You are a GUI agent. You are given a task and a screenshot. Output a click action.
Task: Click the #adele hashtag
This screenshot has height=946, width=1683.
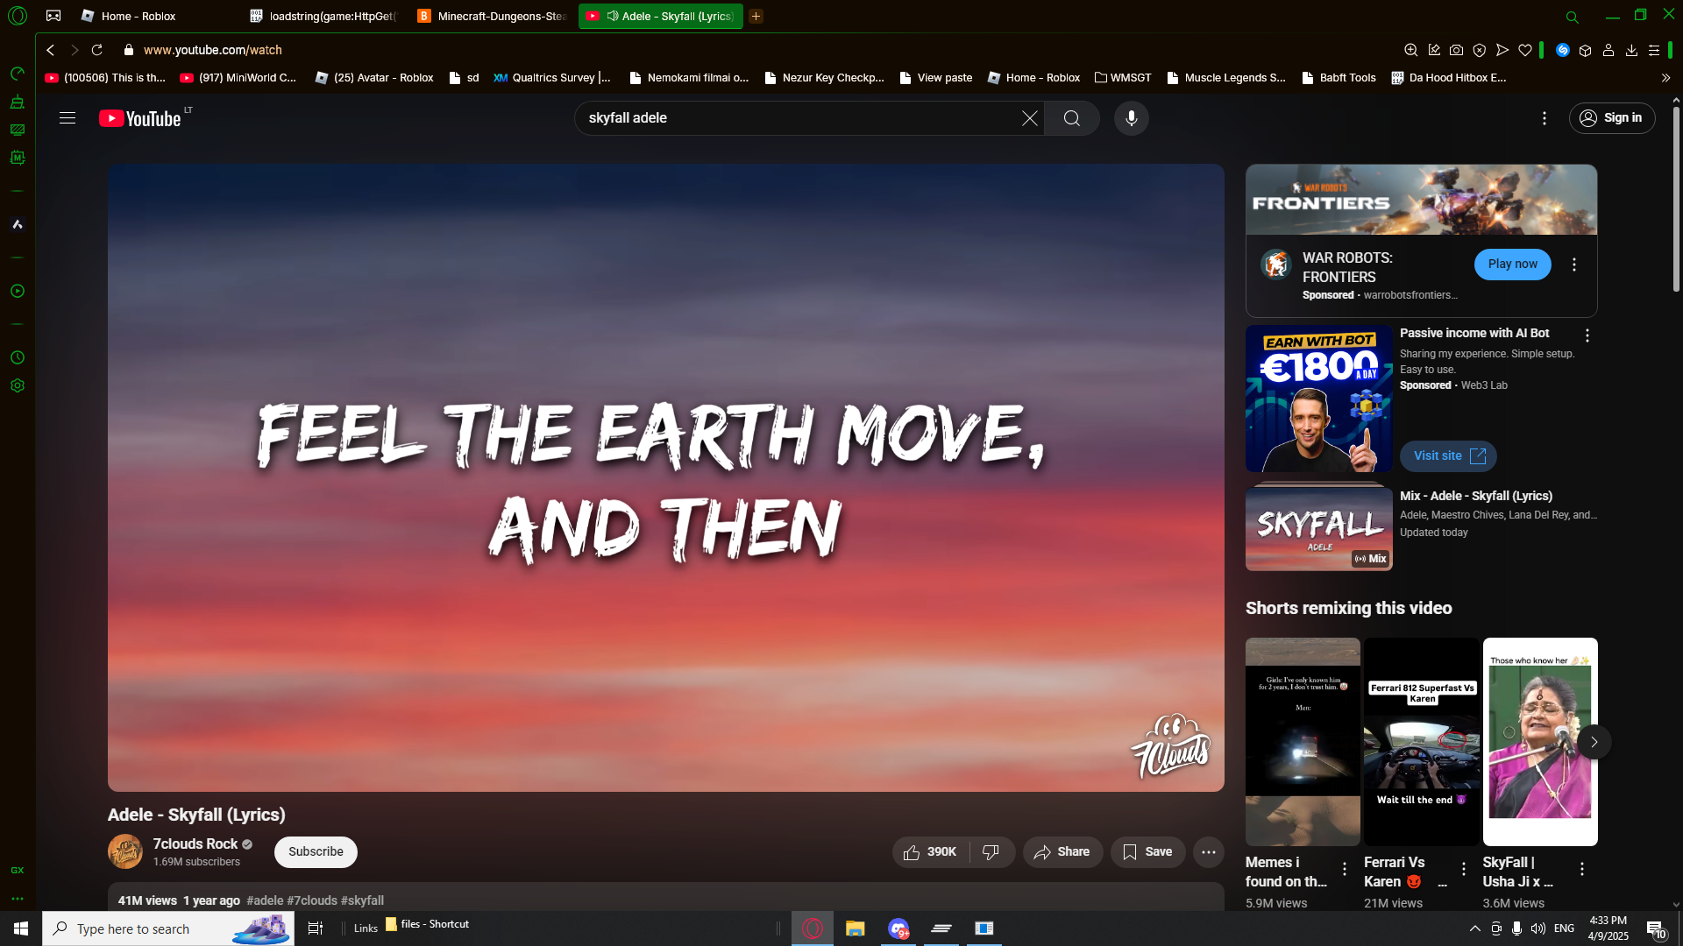click(265, 900)
